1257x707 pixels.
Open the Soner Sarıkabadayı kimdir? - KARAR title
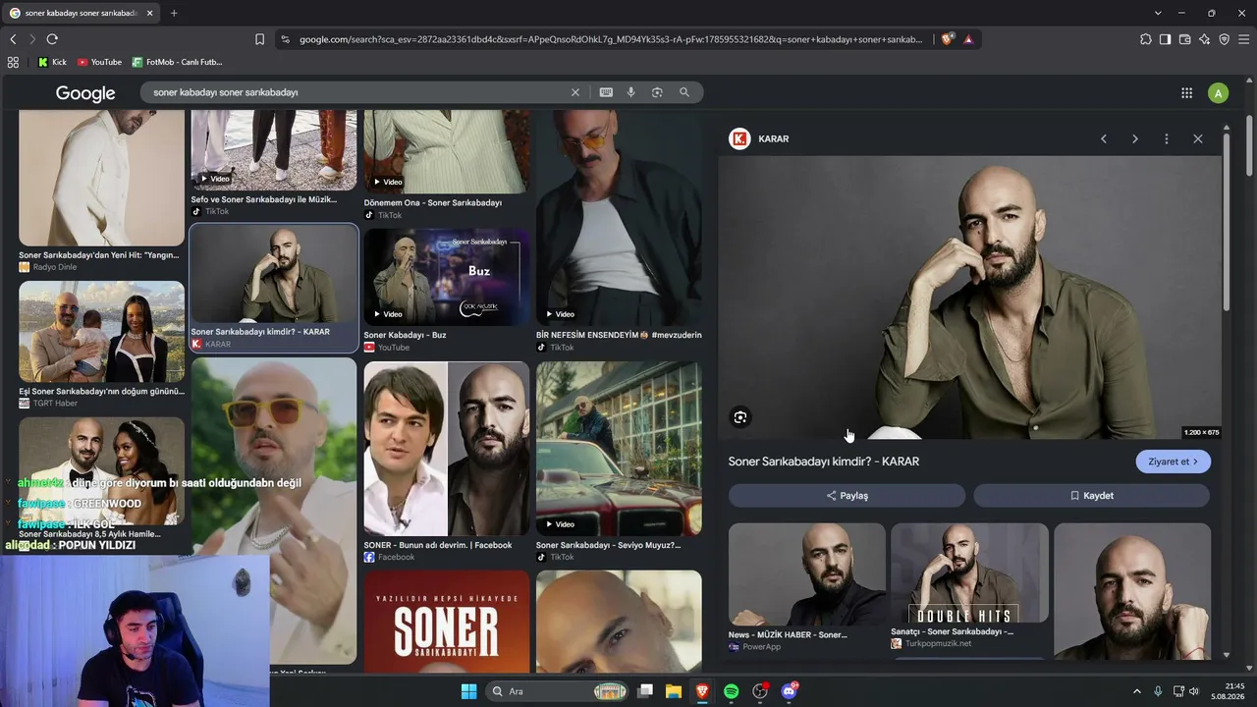824,462
